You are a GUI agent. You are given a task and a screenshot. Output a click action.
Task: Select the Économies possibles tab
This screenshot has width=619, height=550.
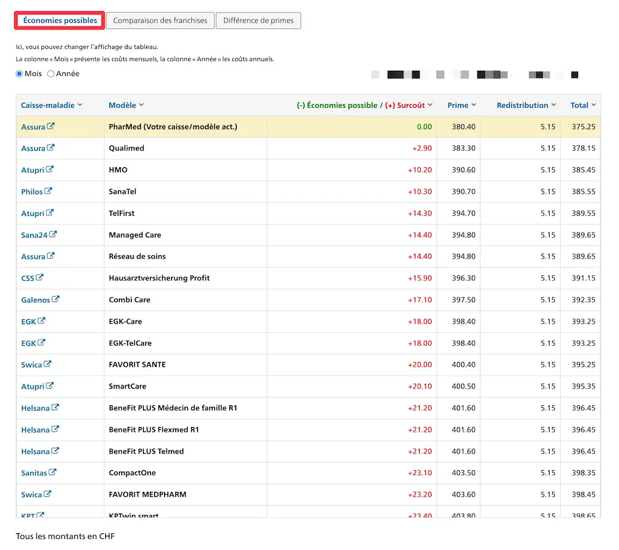[60, 20]
